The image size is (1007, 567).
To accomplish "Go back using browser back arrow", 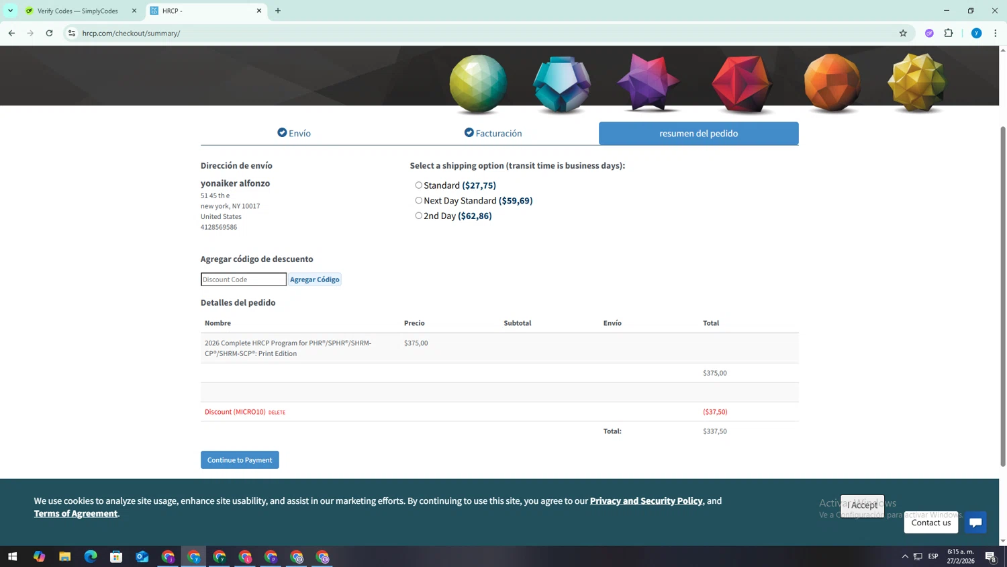I will click(11, 33).
